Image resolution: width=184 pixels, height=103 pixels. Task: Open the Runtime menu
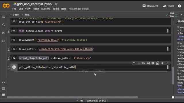pyautogui.click(x=46, y=9)
